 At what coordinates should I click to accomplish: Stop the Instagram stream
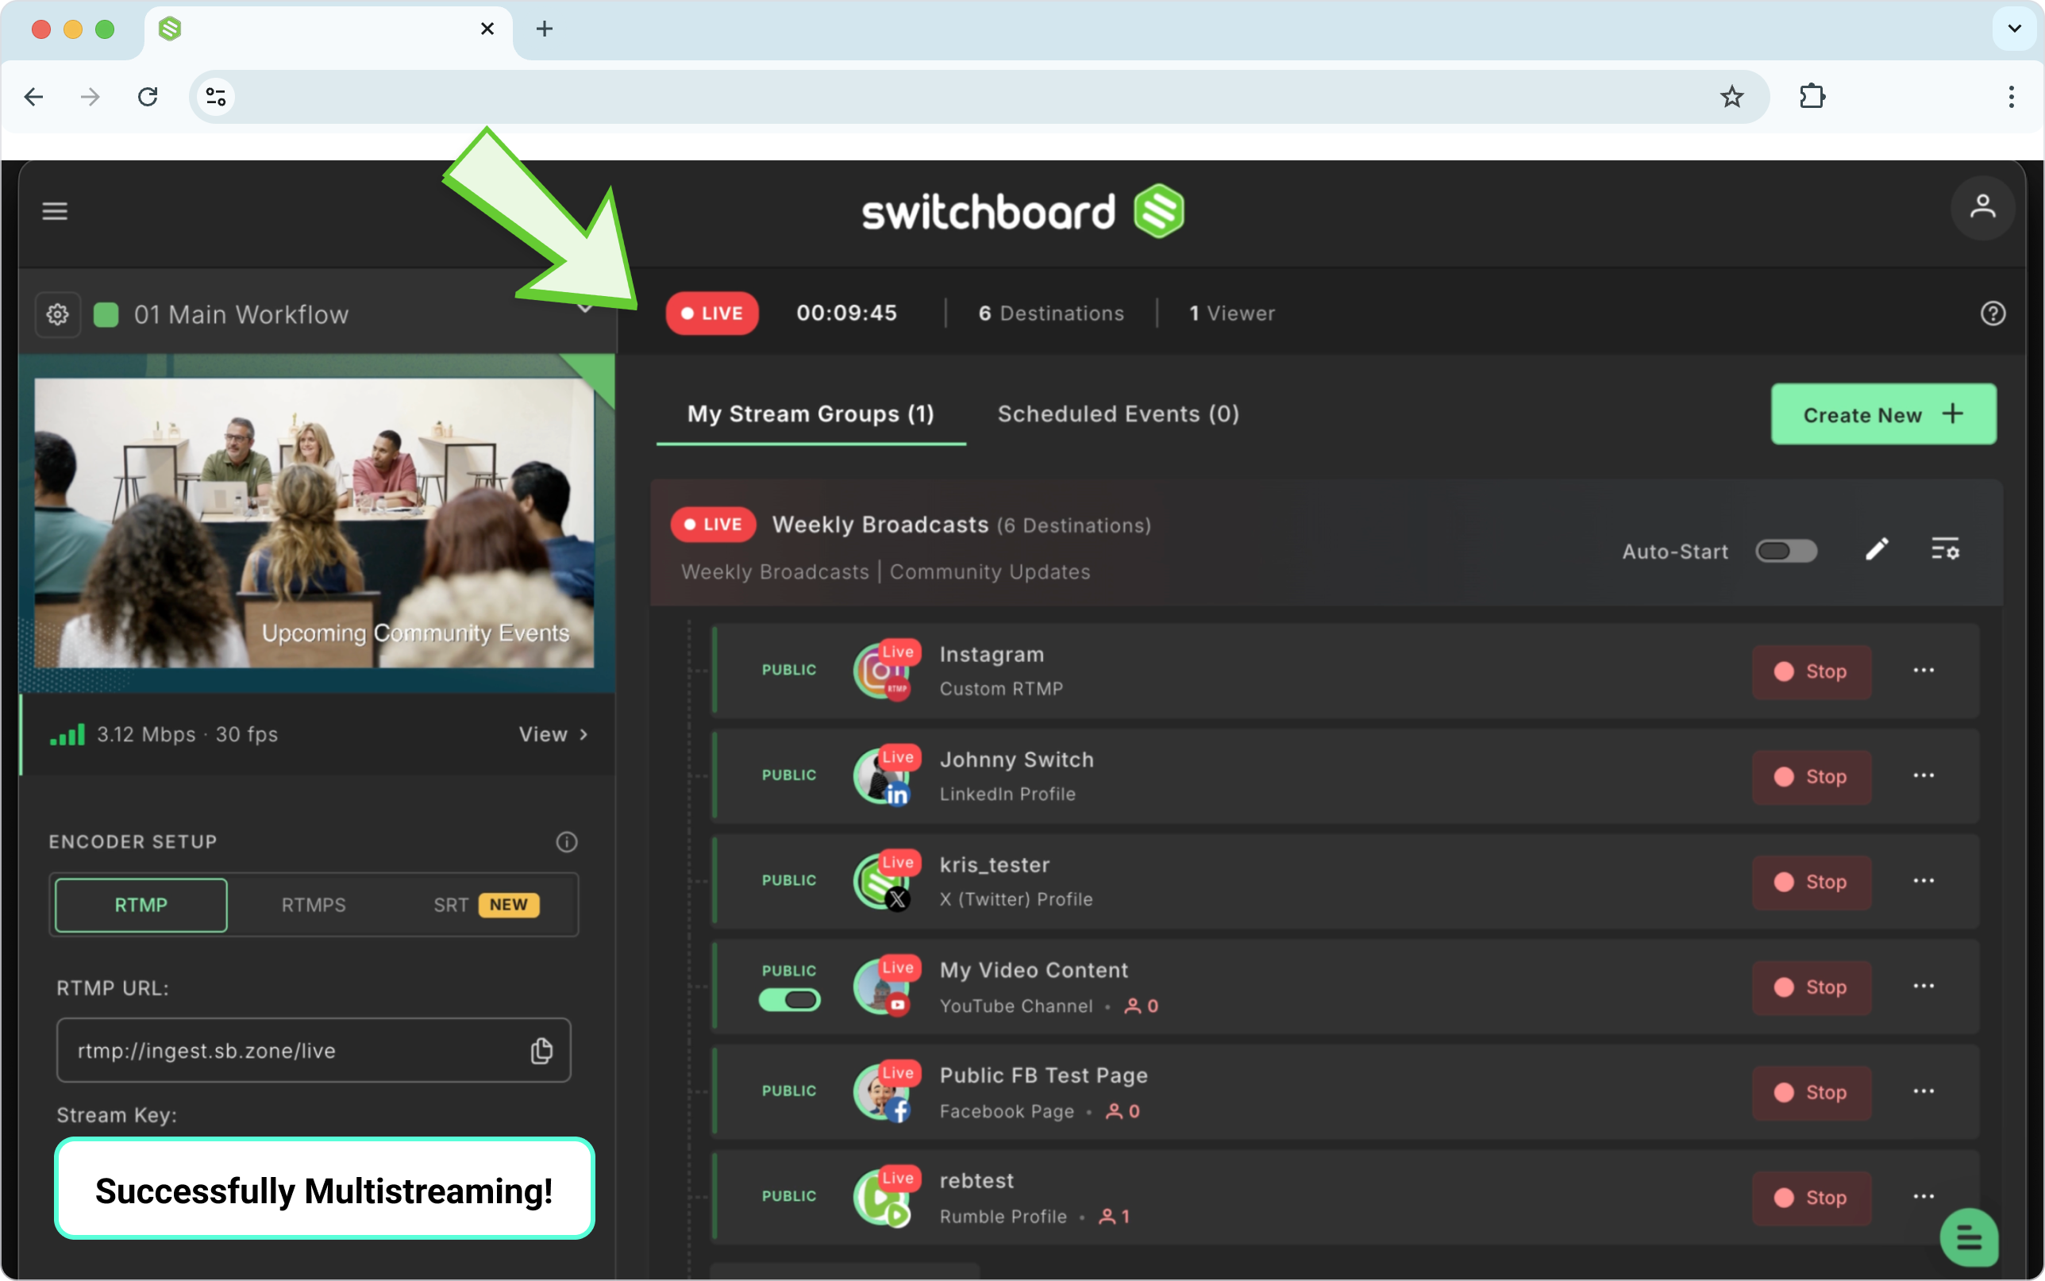[x=1811, y=671]
